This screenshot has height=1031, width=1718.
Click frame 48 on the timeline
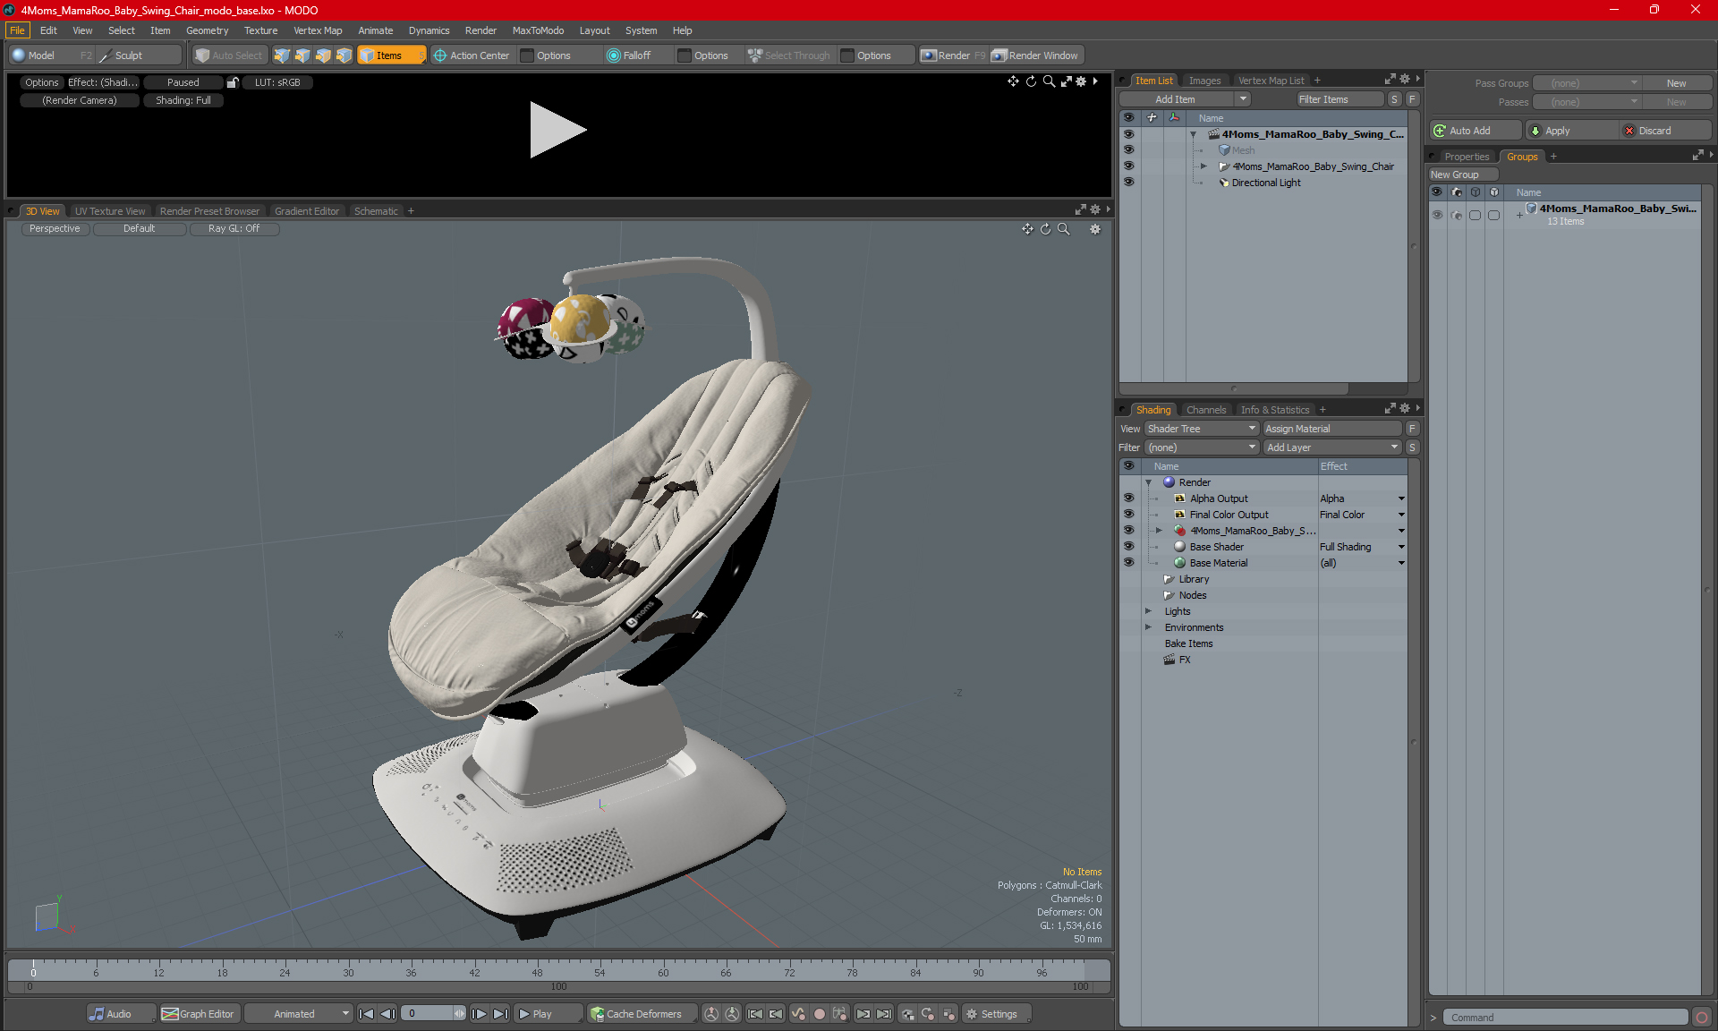537,972
